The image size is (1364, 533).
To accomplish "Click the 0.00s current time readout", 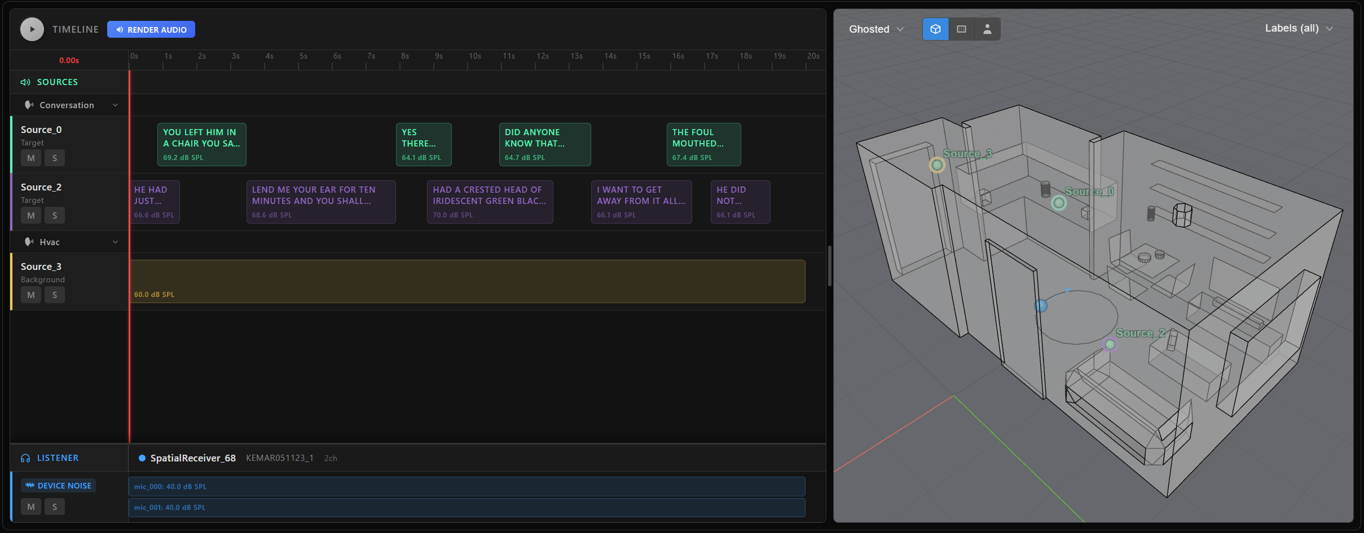I will [69, 60].
